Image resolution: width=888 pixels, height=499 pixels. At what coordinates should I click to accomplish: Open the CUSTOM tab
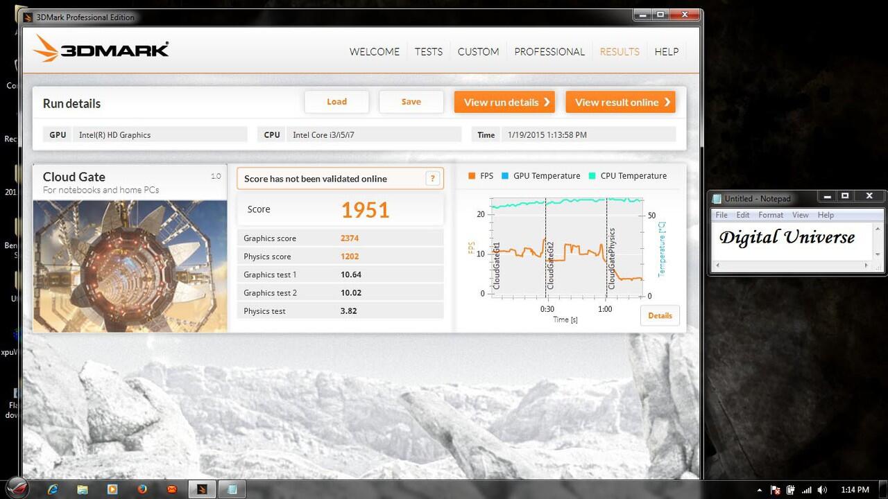tap(478, 51)
